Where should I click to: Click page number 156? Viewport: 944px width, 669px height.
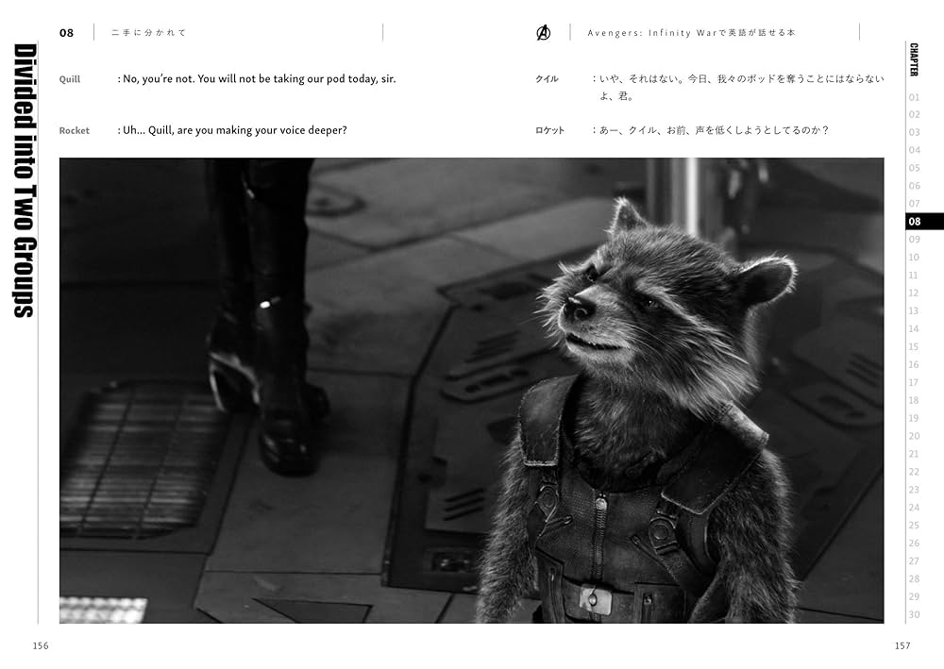(41, 645)
